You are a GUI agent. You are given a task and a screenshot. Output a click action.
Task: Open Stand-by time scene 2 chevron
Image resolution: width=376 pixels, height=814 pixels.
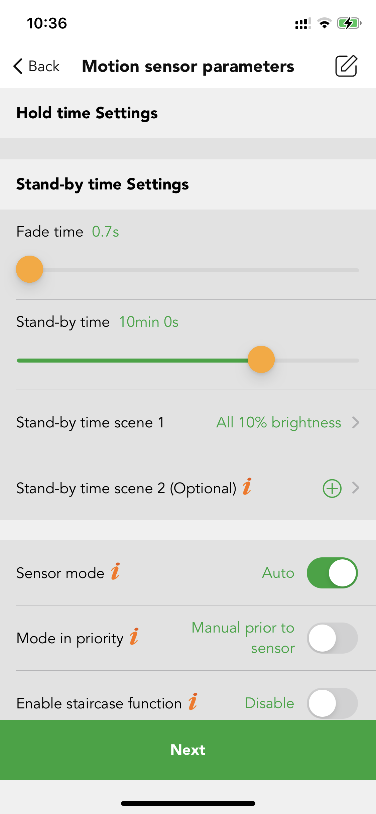click(x=356, y=488)
